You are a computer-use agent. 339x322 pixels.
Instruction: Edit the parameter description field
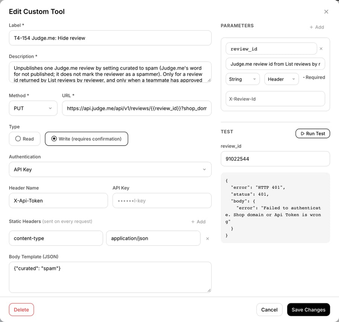tap(275, 64)
